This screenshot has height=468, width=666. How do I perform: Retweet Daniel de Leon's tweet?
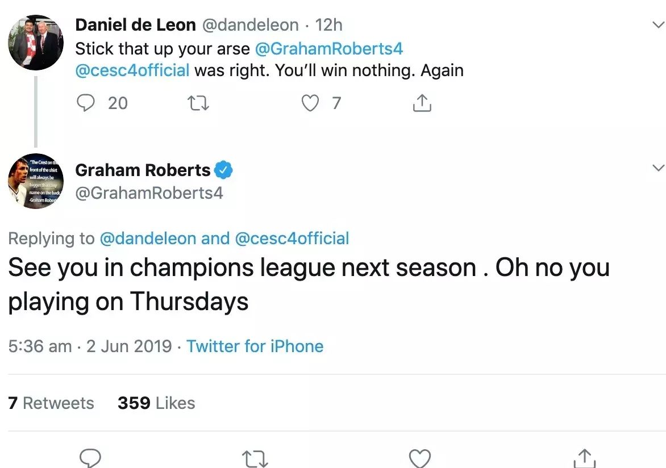(x=198, y=103)
